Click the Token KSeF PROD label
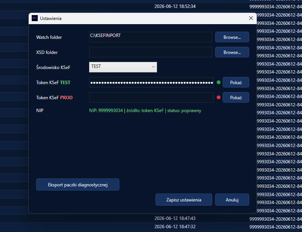302x232 pixels. click(x=54, y=98)
